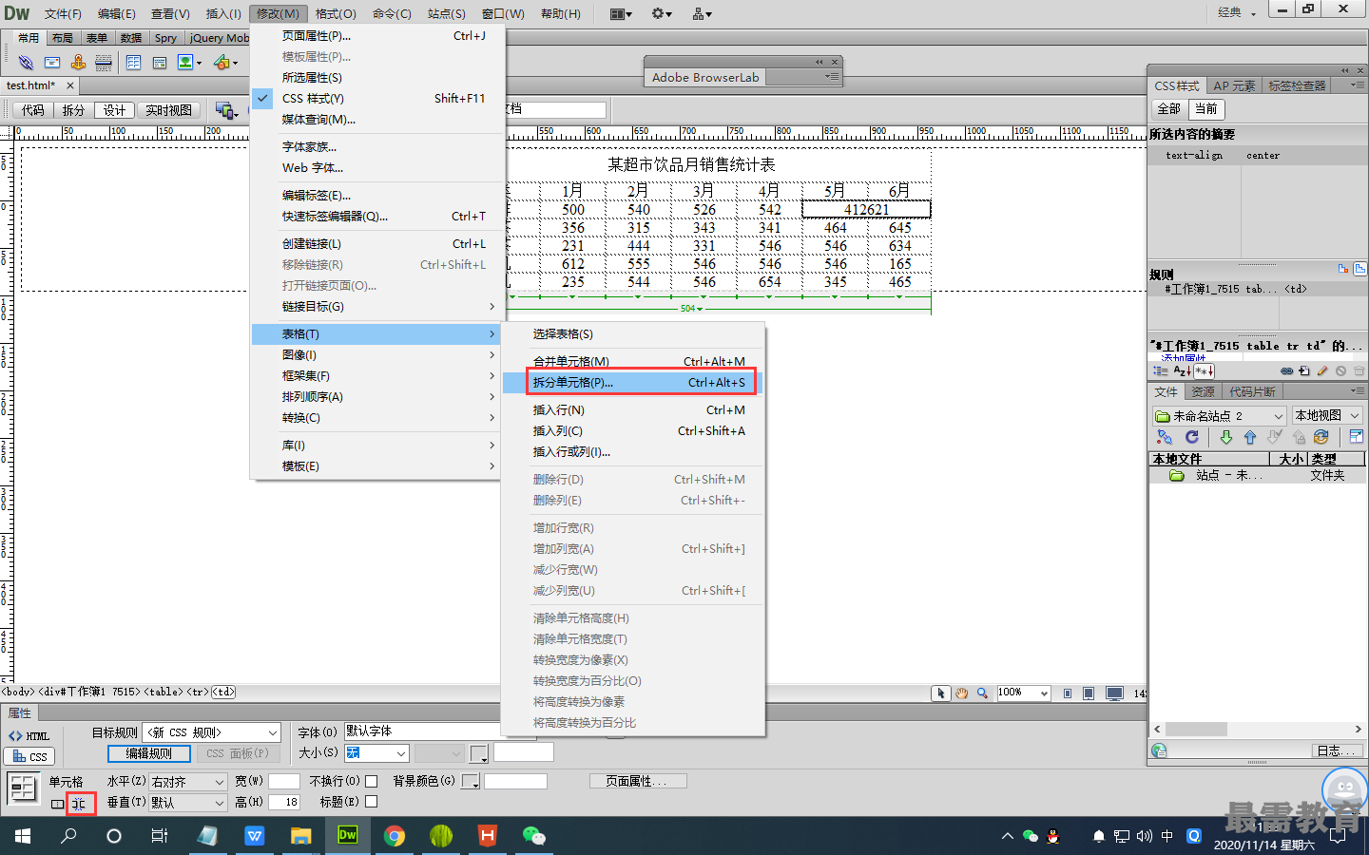1369x855 pixels.
Task: Expand Files panel to show sites
Action: 1357,437
